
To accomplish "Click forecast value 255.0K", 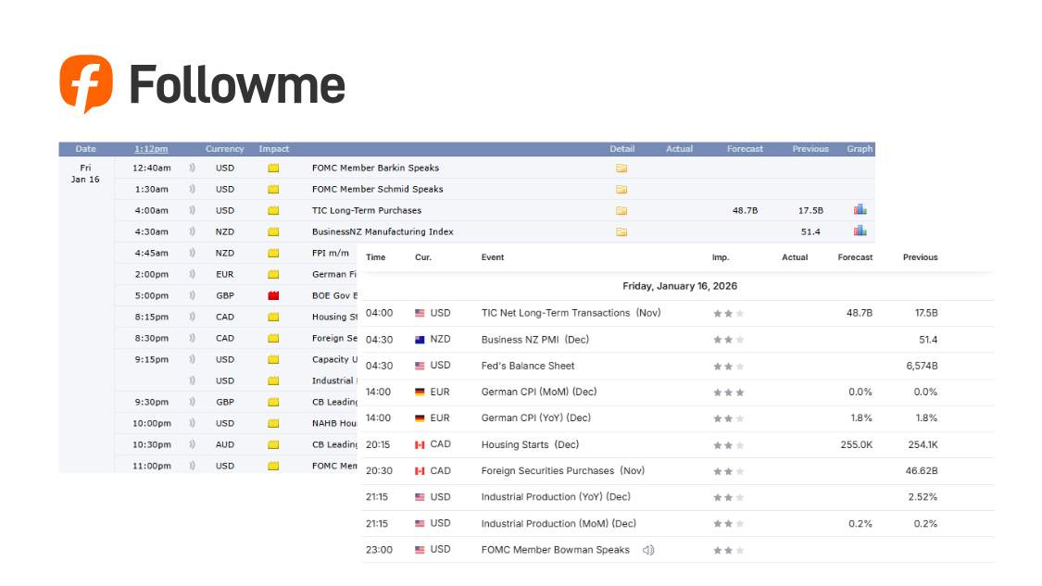I will [856, 444].
